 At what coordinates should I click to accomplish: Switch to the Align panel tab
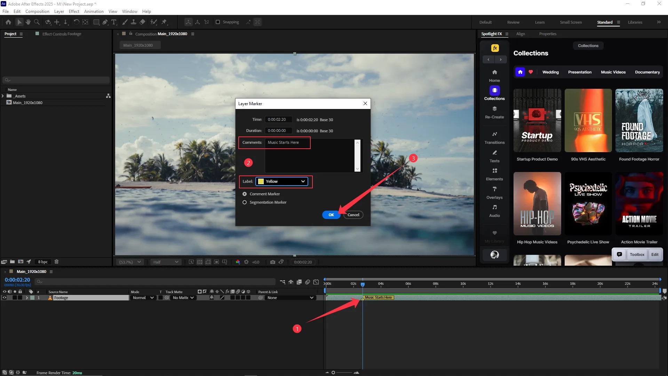[520, 34]
